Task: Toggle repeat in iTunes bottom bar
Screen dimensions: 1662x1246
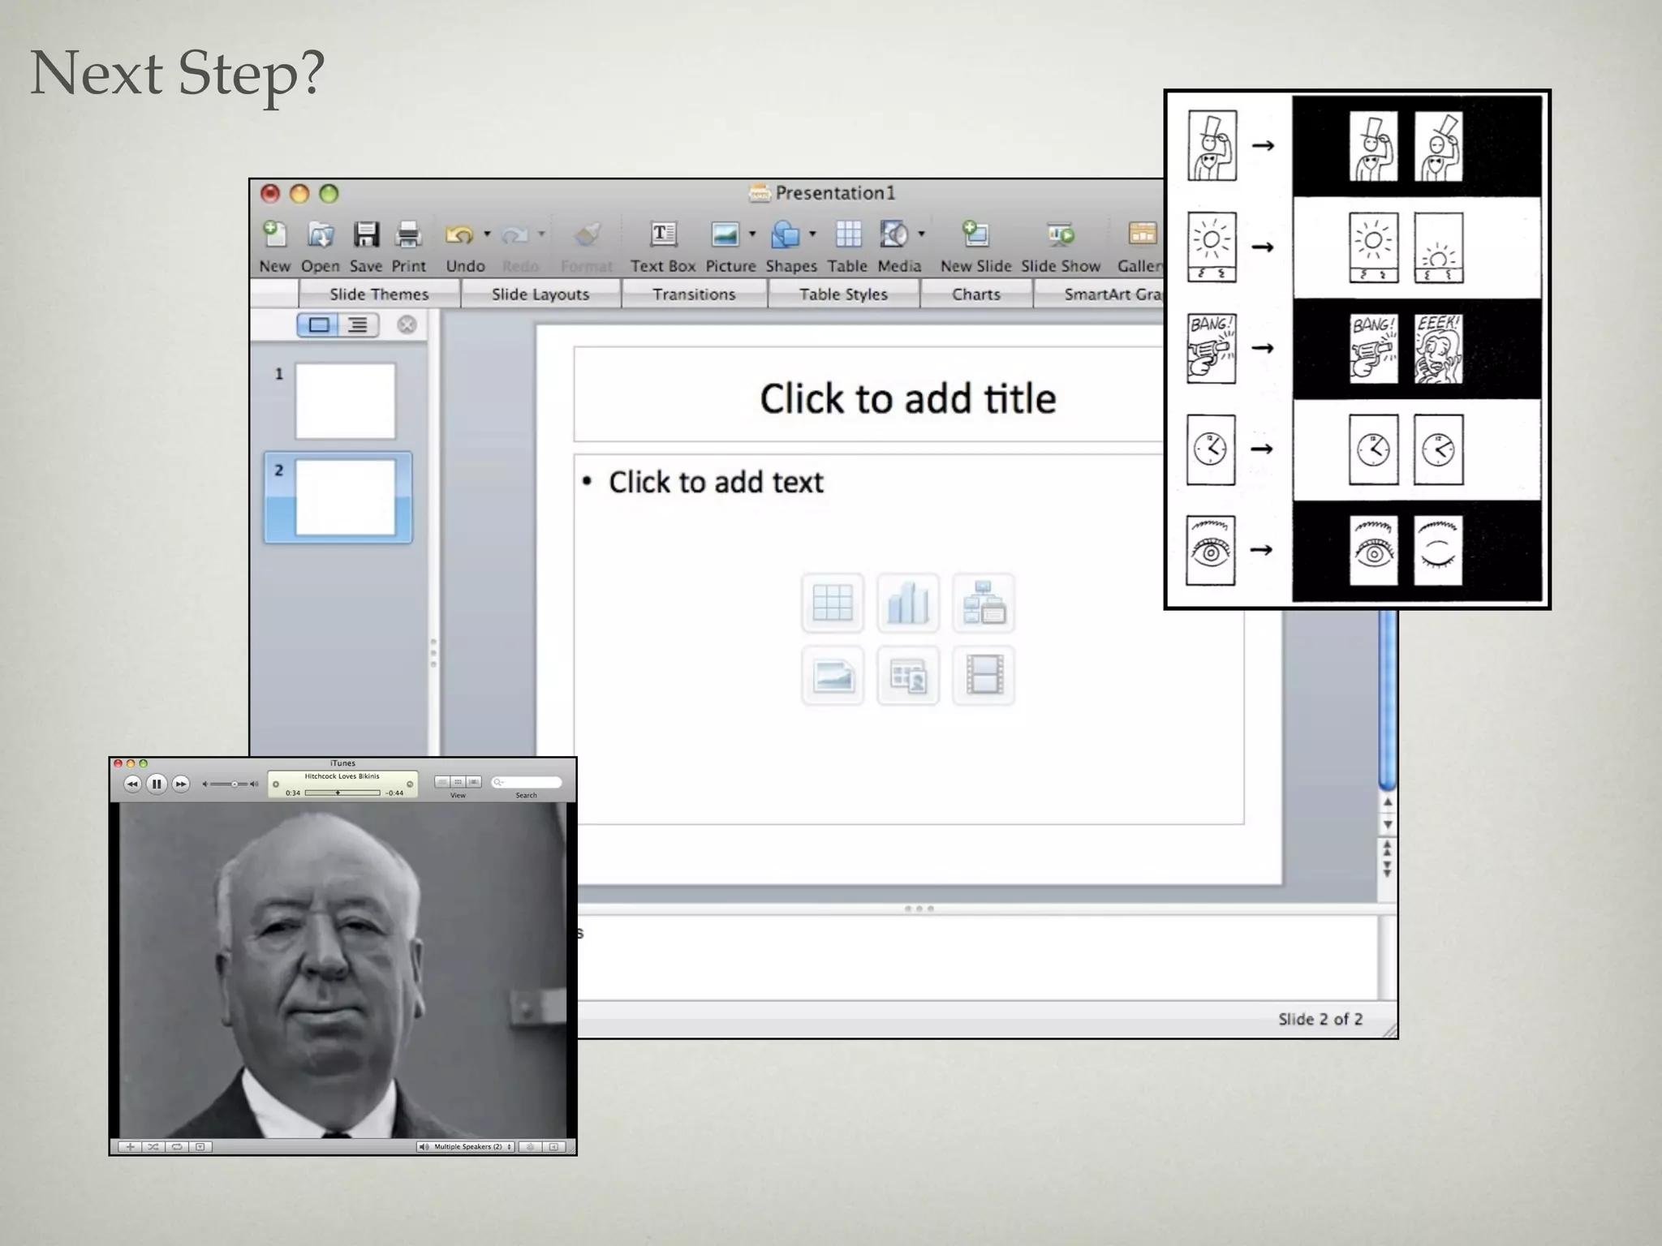Action: point(176,1147)
